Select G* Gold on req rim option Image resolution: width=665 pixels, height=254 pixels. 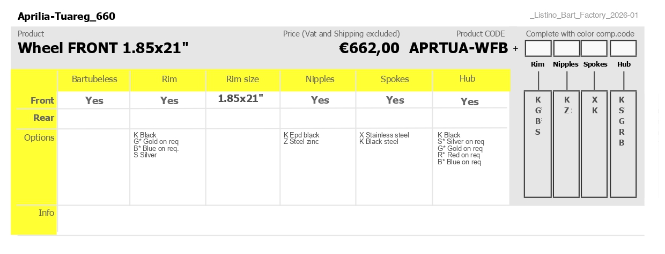(x=156, y=142)
